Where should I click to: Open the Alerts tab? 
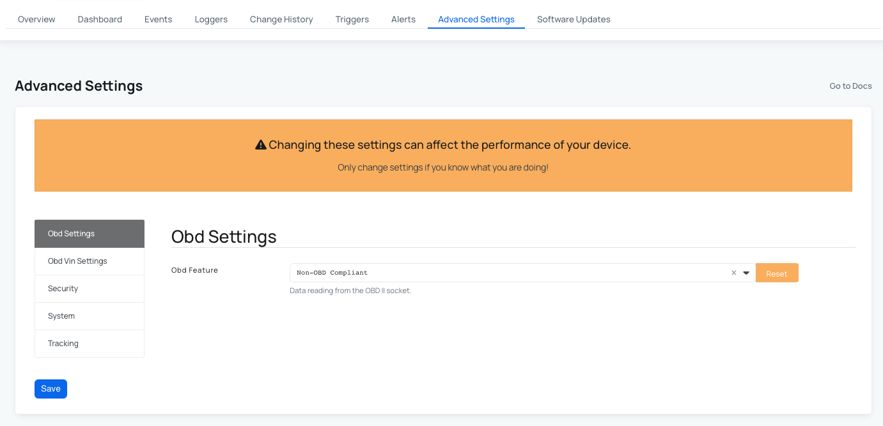pos(403,19)
